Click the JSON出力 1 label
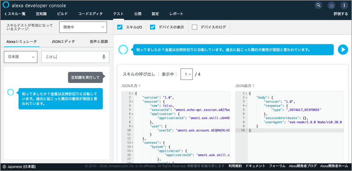The height and width of the screenshot is (171, 352). (x=245, y=86)
